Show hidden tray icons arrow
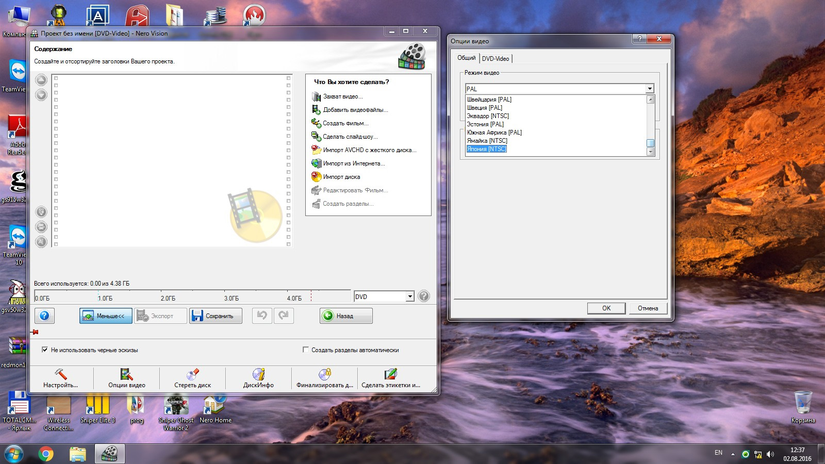The height and width of the screenshot is (464, 825). coord(733,454)
